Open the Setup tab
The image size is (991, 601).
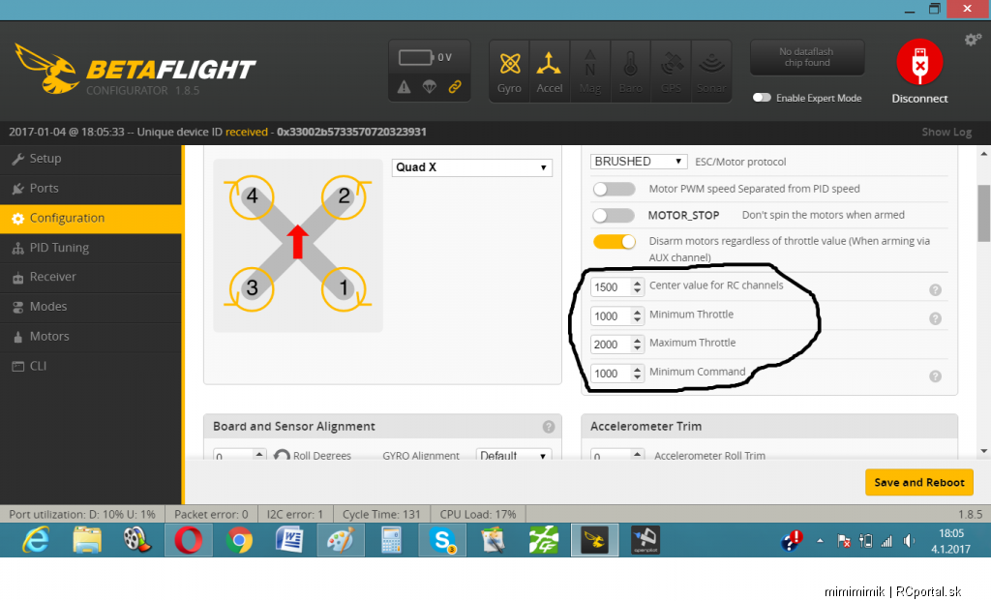(91, 159)
